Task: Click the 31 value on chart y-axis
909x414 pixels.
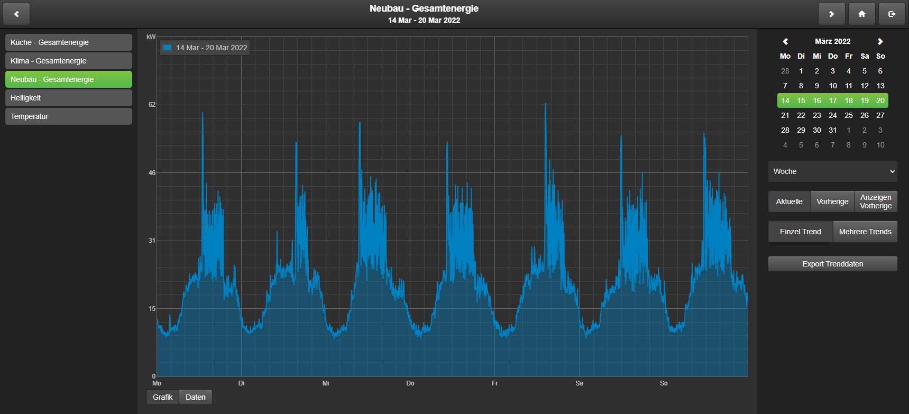Action: pos(152,241)
